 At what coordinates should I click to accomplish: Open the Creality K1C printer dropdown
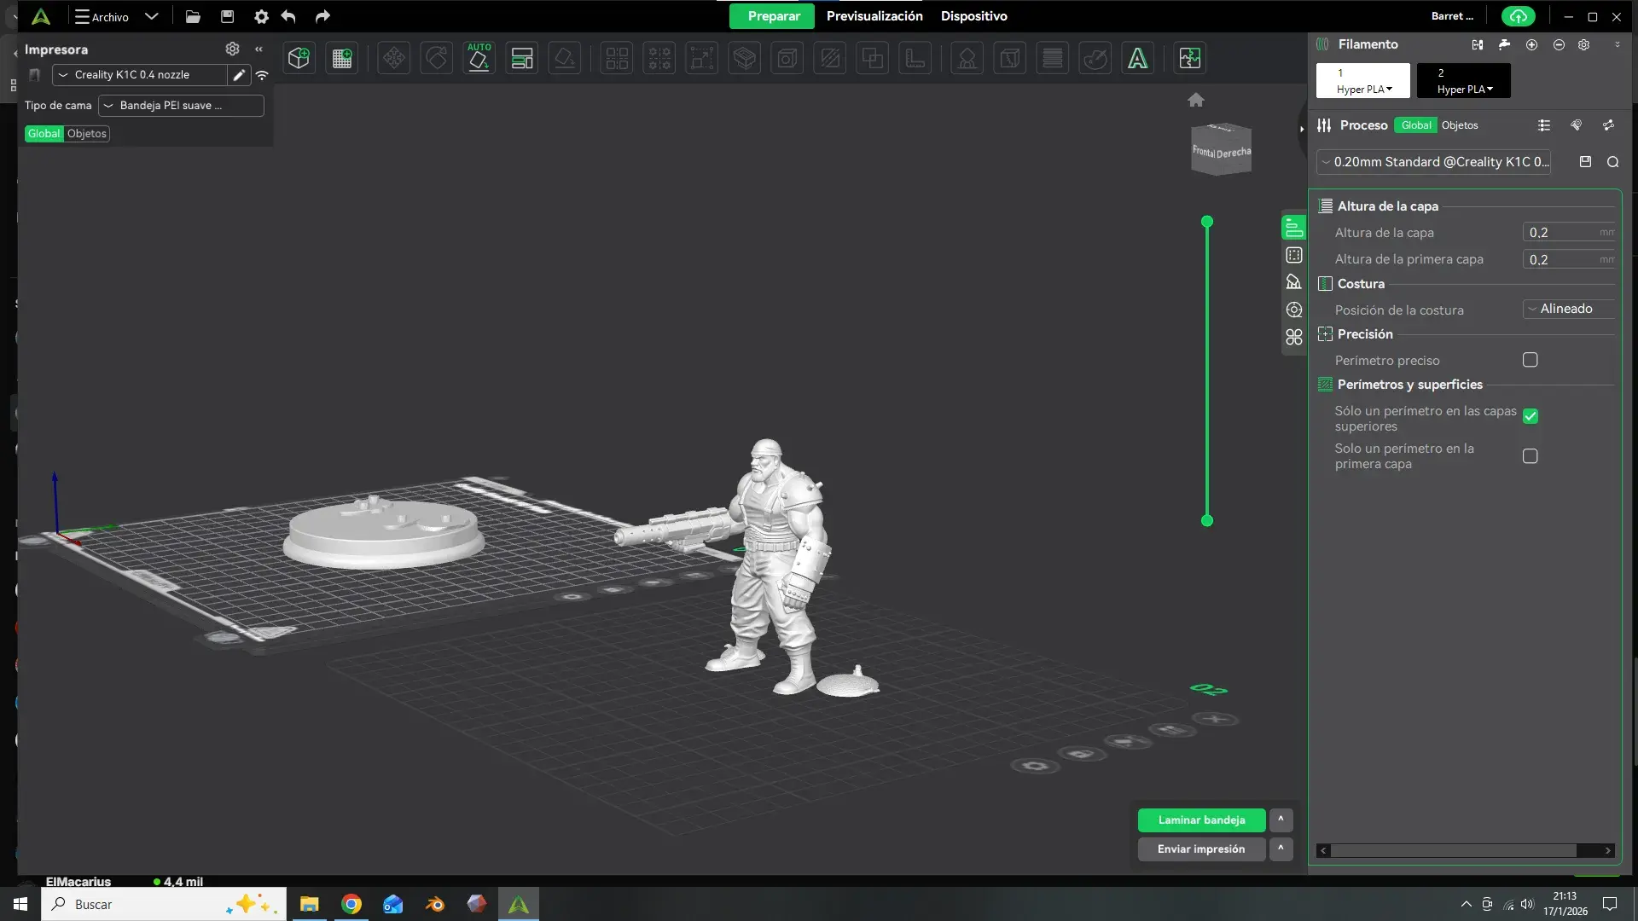click(x=141, y=75)
